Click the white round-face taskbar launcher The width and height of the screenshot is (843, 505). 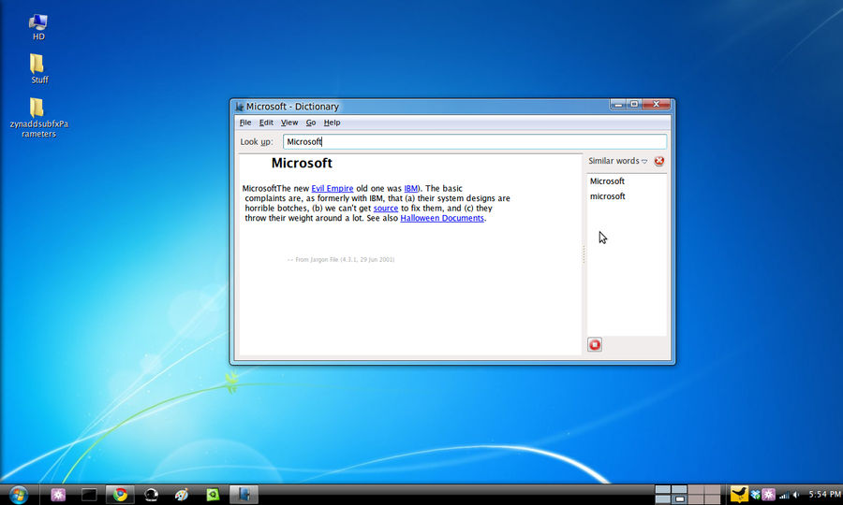pyautogui.click(x=152, y=495)
